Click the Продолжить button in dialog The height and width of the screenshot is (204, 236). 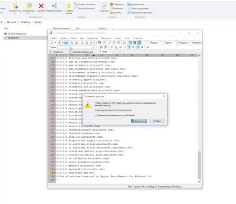(x=139, y=121)
